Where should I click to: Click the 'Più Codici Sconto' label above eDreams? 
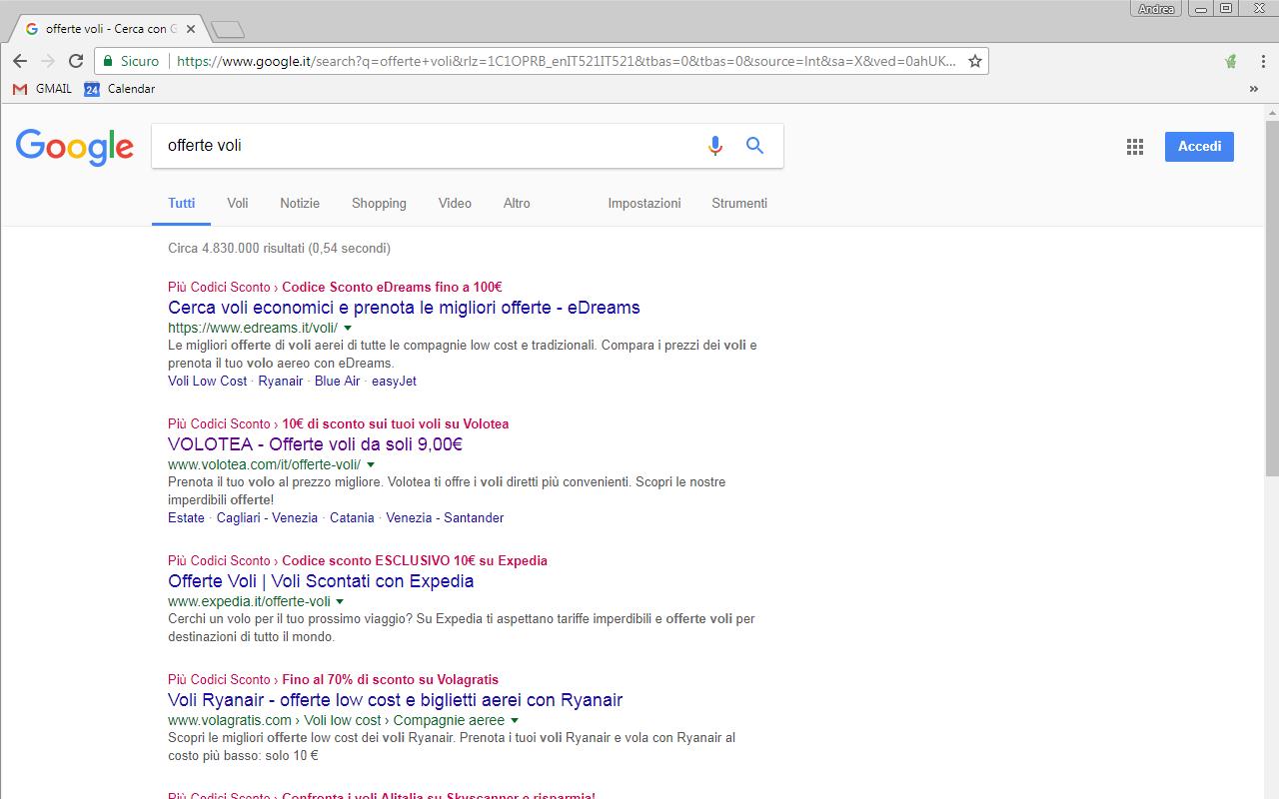(219, 287)
